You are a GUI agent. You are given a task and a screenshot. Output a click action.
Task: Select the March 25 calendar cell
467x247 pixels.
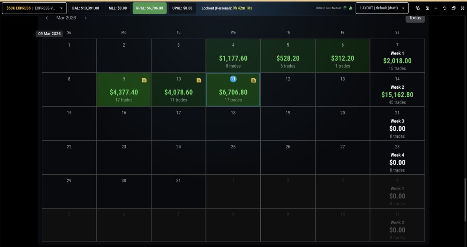(x=233, y=157)
